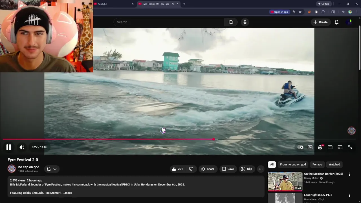361x203 pixels.
Task: Close the Fyre Festival 2.0 tab
Action: (177, 4)
